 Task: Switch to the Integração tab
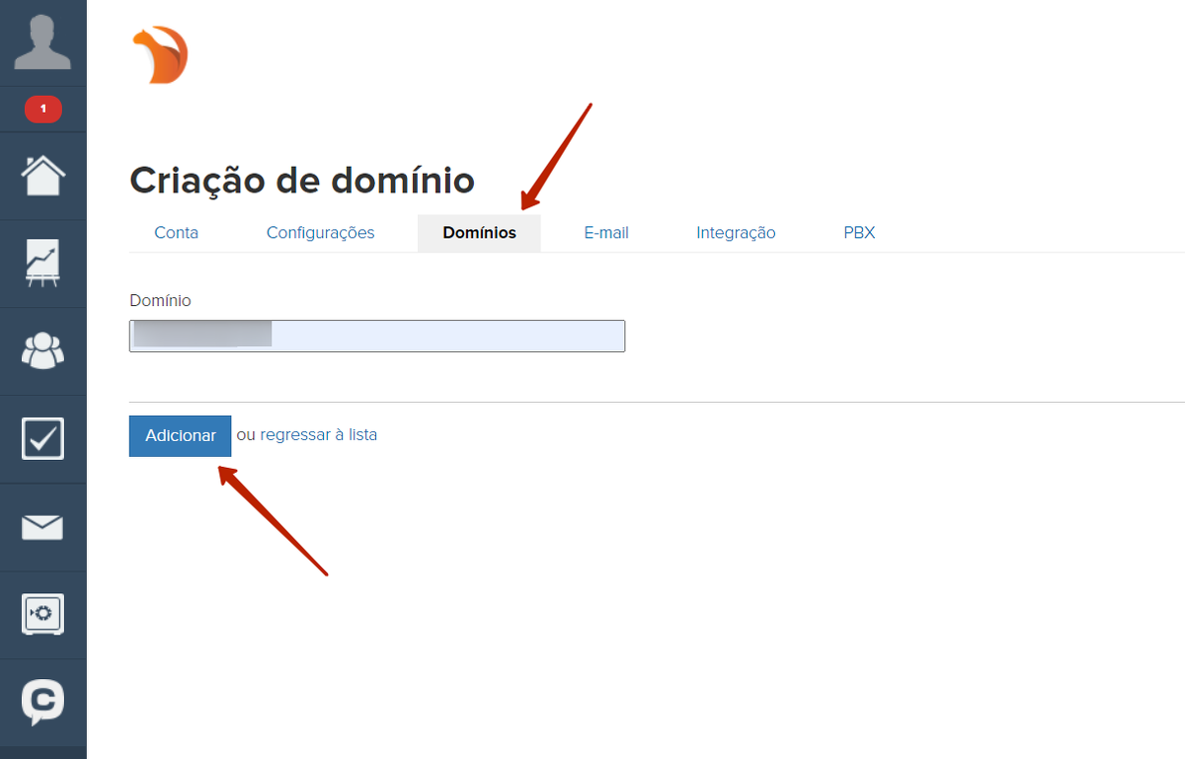click(736, 233)
